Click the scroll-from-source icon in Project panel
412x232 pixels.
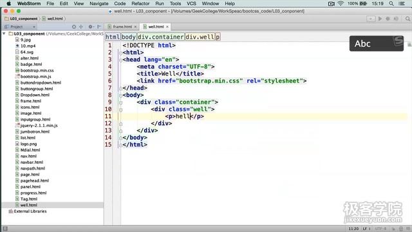pyautogui.click(x=74, y=26)
